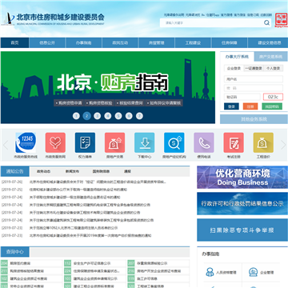Open the 政民互动 nav item
Screen dimensions: 288x288
(120, 42)
